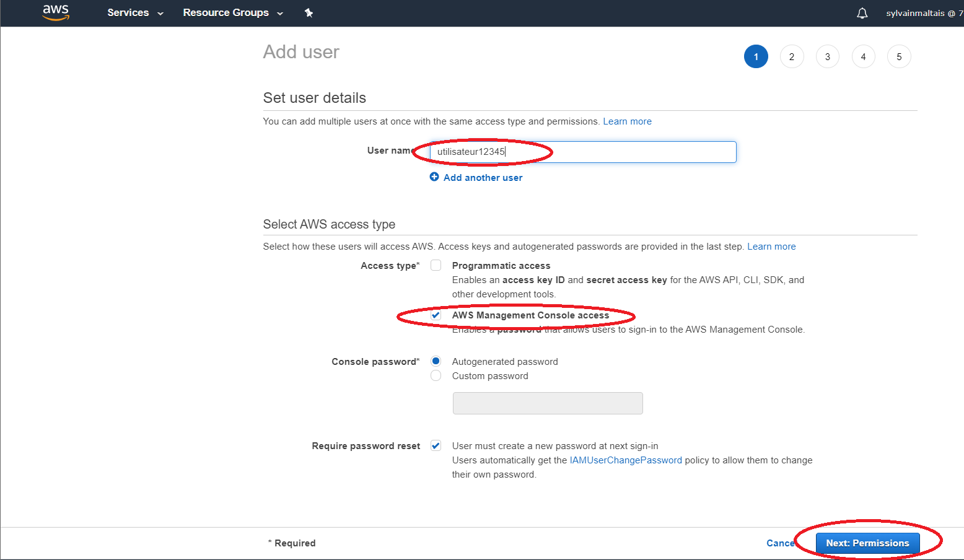The height and width of the screenshot is (560, 964).
Task: Go to wizard step 2 circle
Action: [791, 56]
